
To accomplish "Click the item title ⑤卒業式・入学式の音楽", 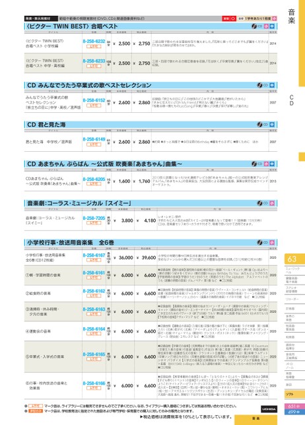I will coord(45,356).
